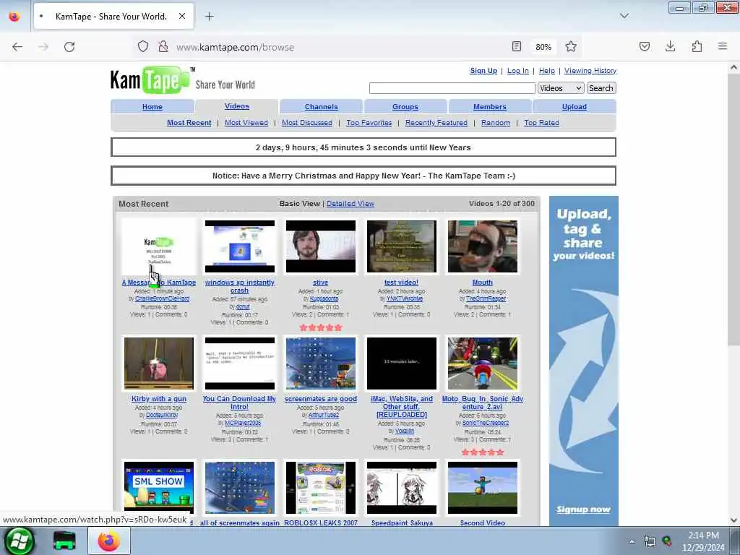740x555 pixels.
Task: Open the downloads arrow icon
Action: (670, 46)
